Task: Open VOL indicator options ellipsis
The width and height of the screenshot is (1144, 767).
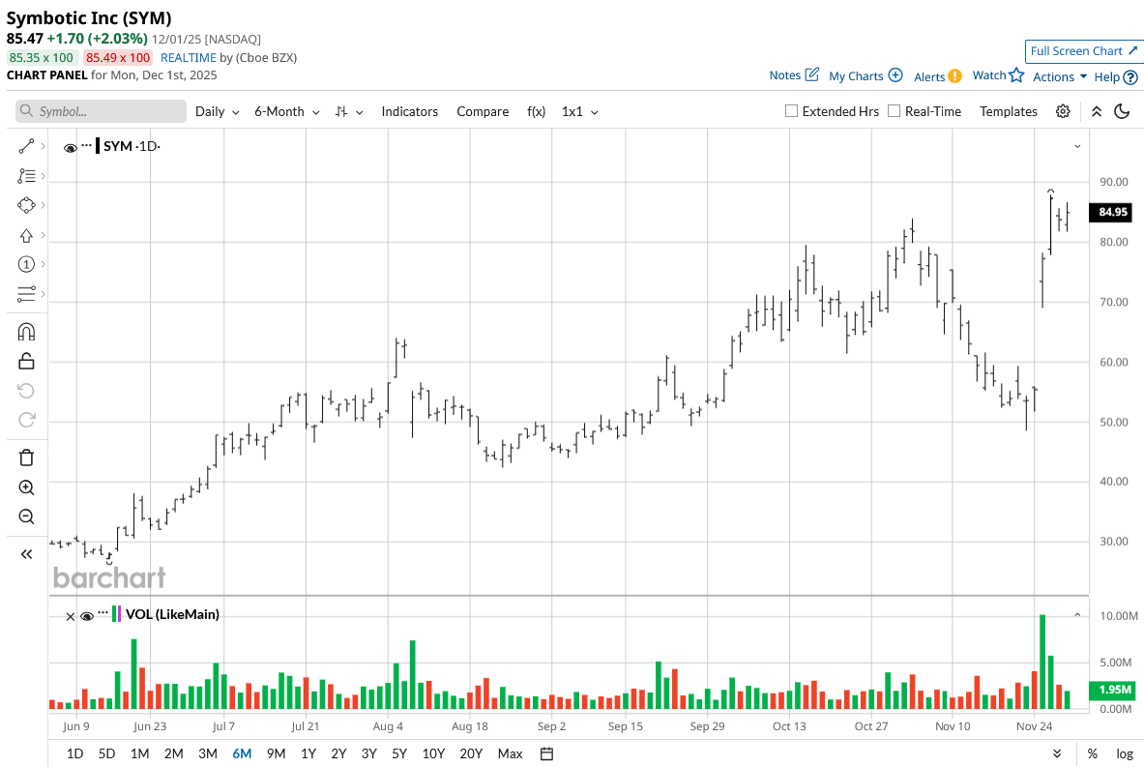Action: click(x=103, y=614)
